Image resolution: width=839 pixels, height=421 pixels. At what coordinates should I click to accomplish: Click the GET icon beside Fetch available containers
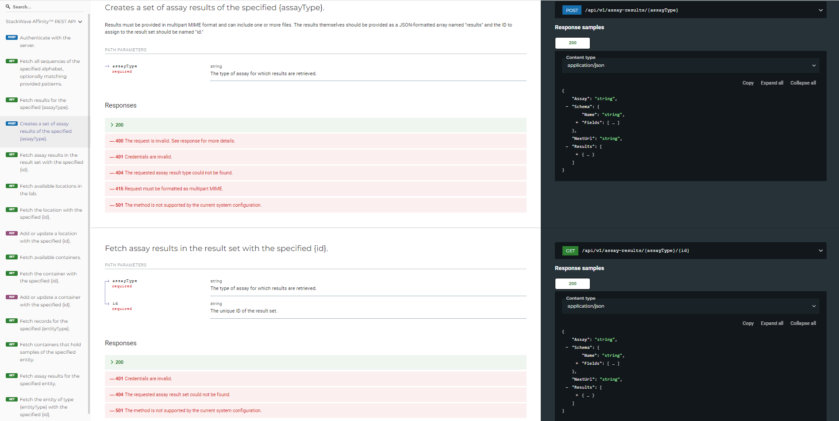[12, 257]
